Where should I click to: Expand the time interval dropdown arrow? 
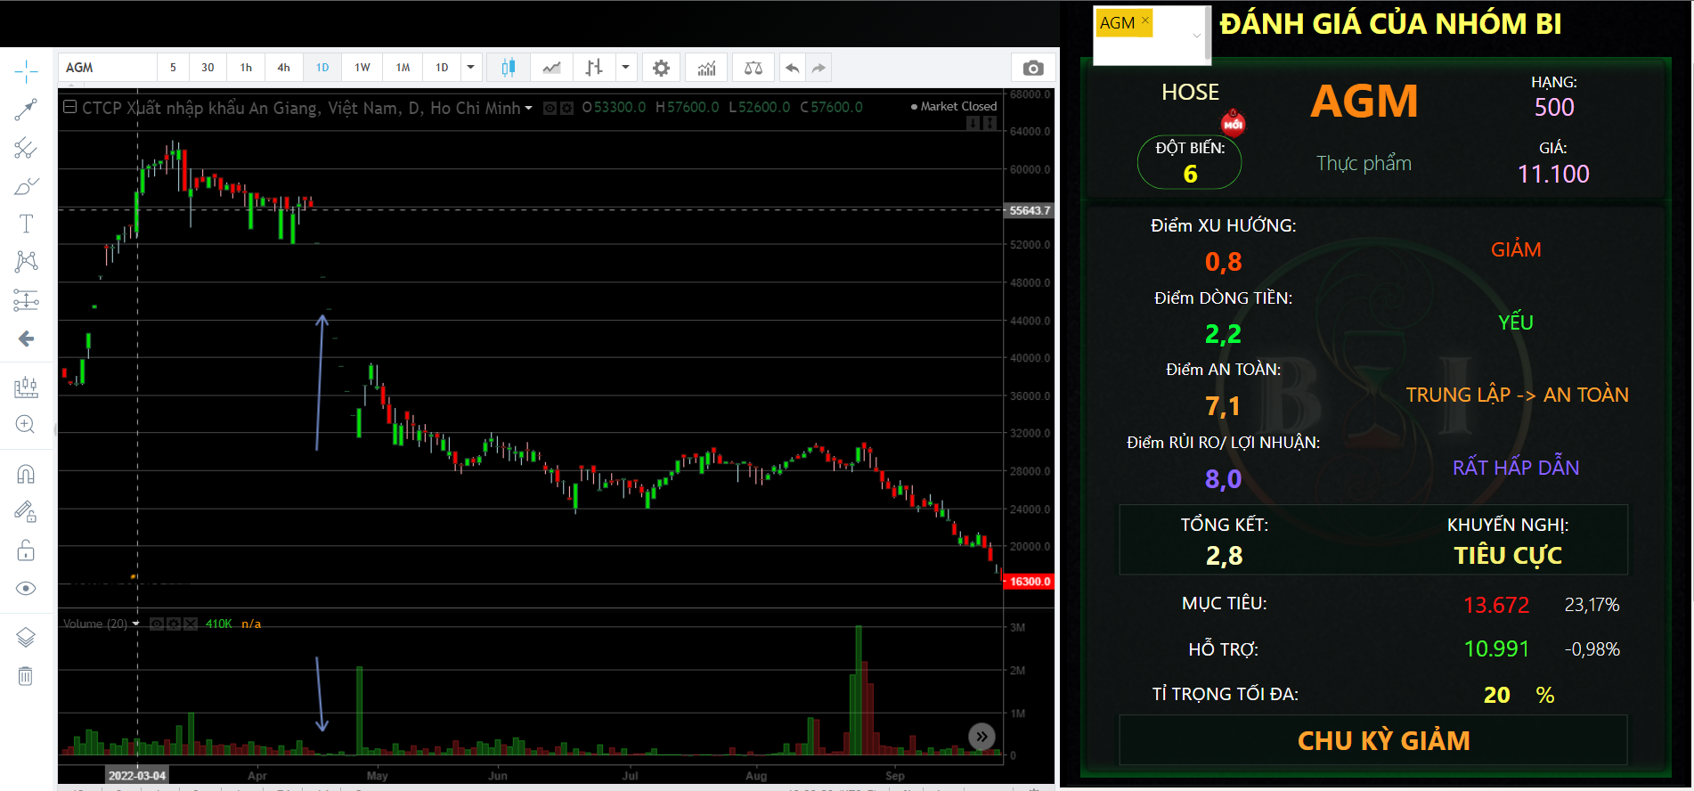[471, 68]
